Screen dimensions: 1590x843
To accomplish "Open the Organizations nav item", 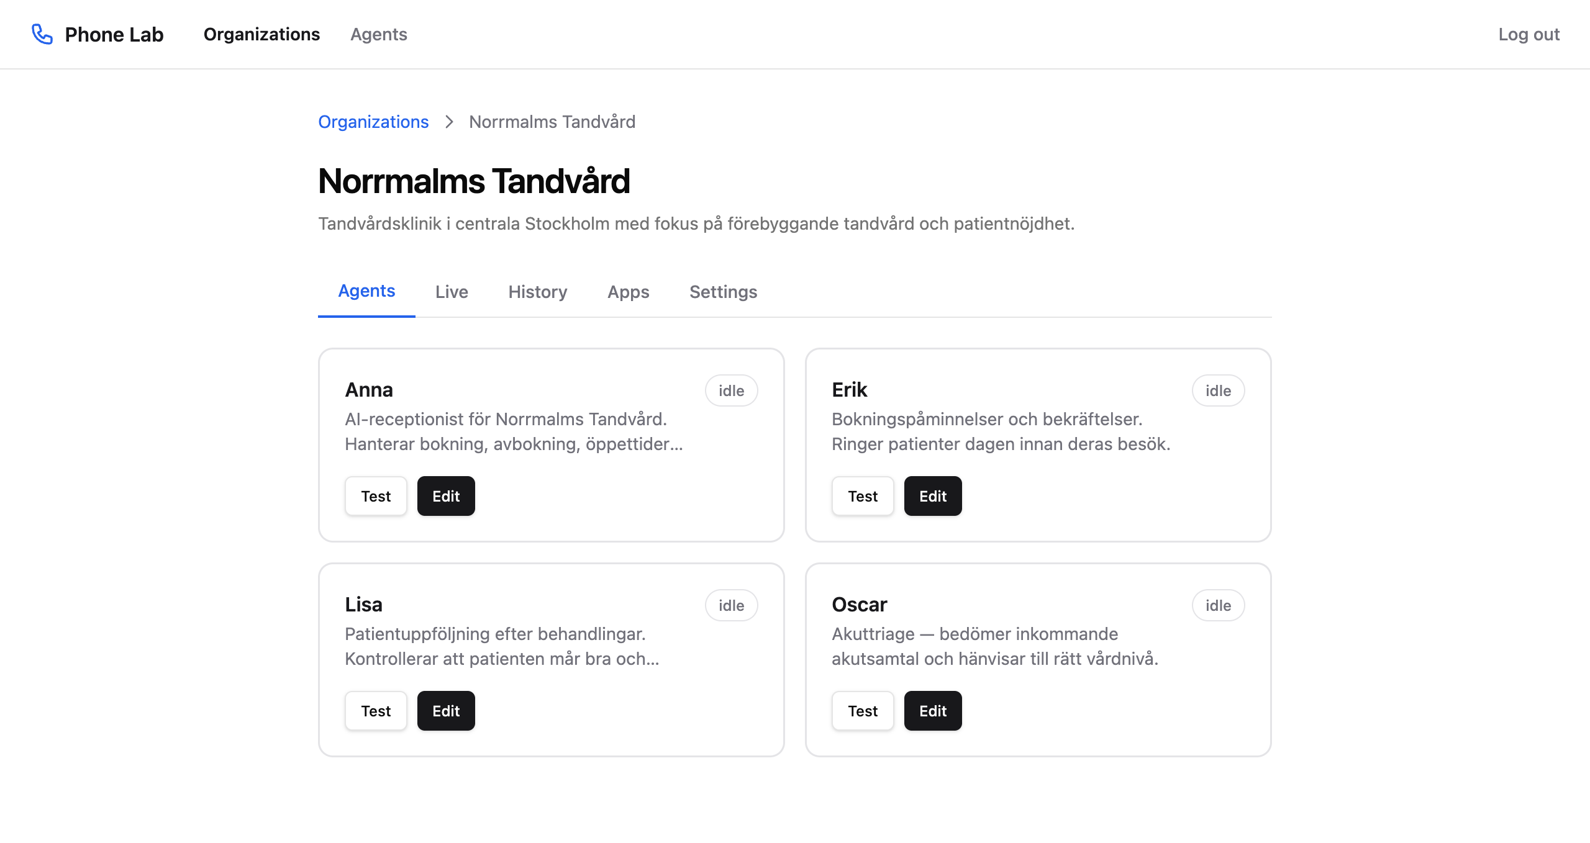I will point(261,34).
